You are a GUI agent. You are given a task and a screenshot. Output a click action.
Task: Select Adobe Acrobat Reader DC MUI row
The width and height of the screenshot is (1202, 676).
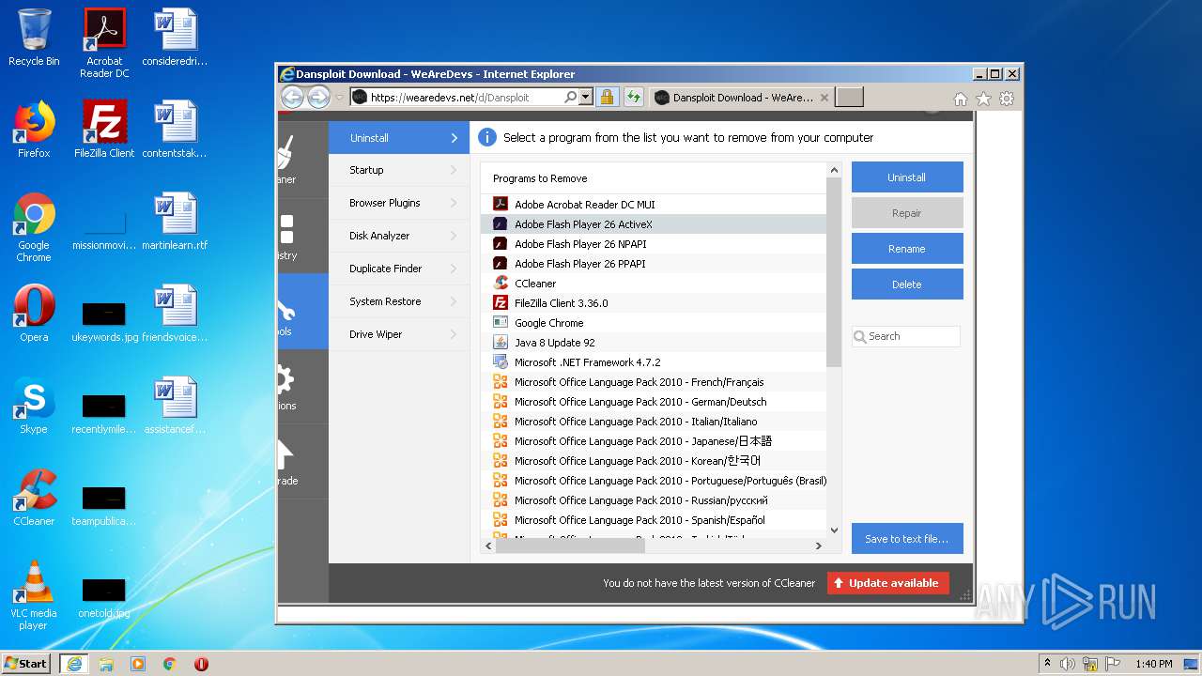654,205
